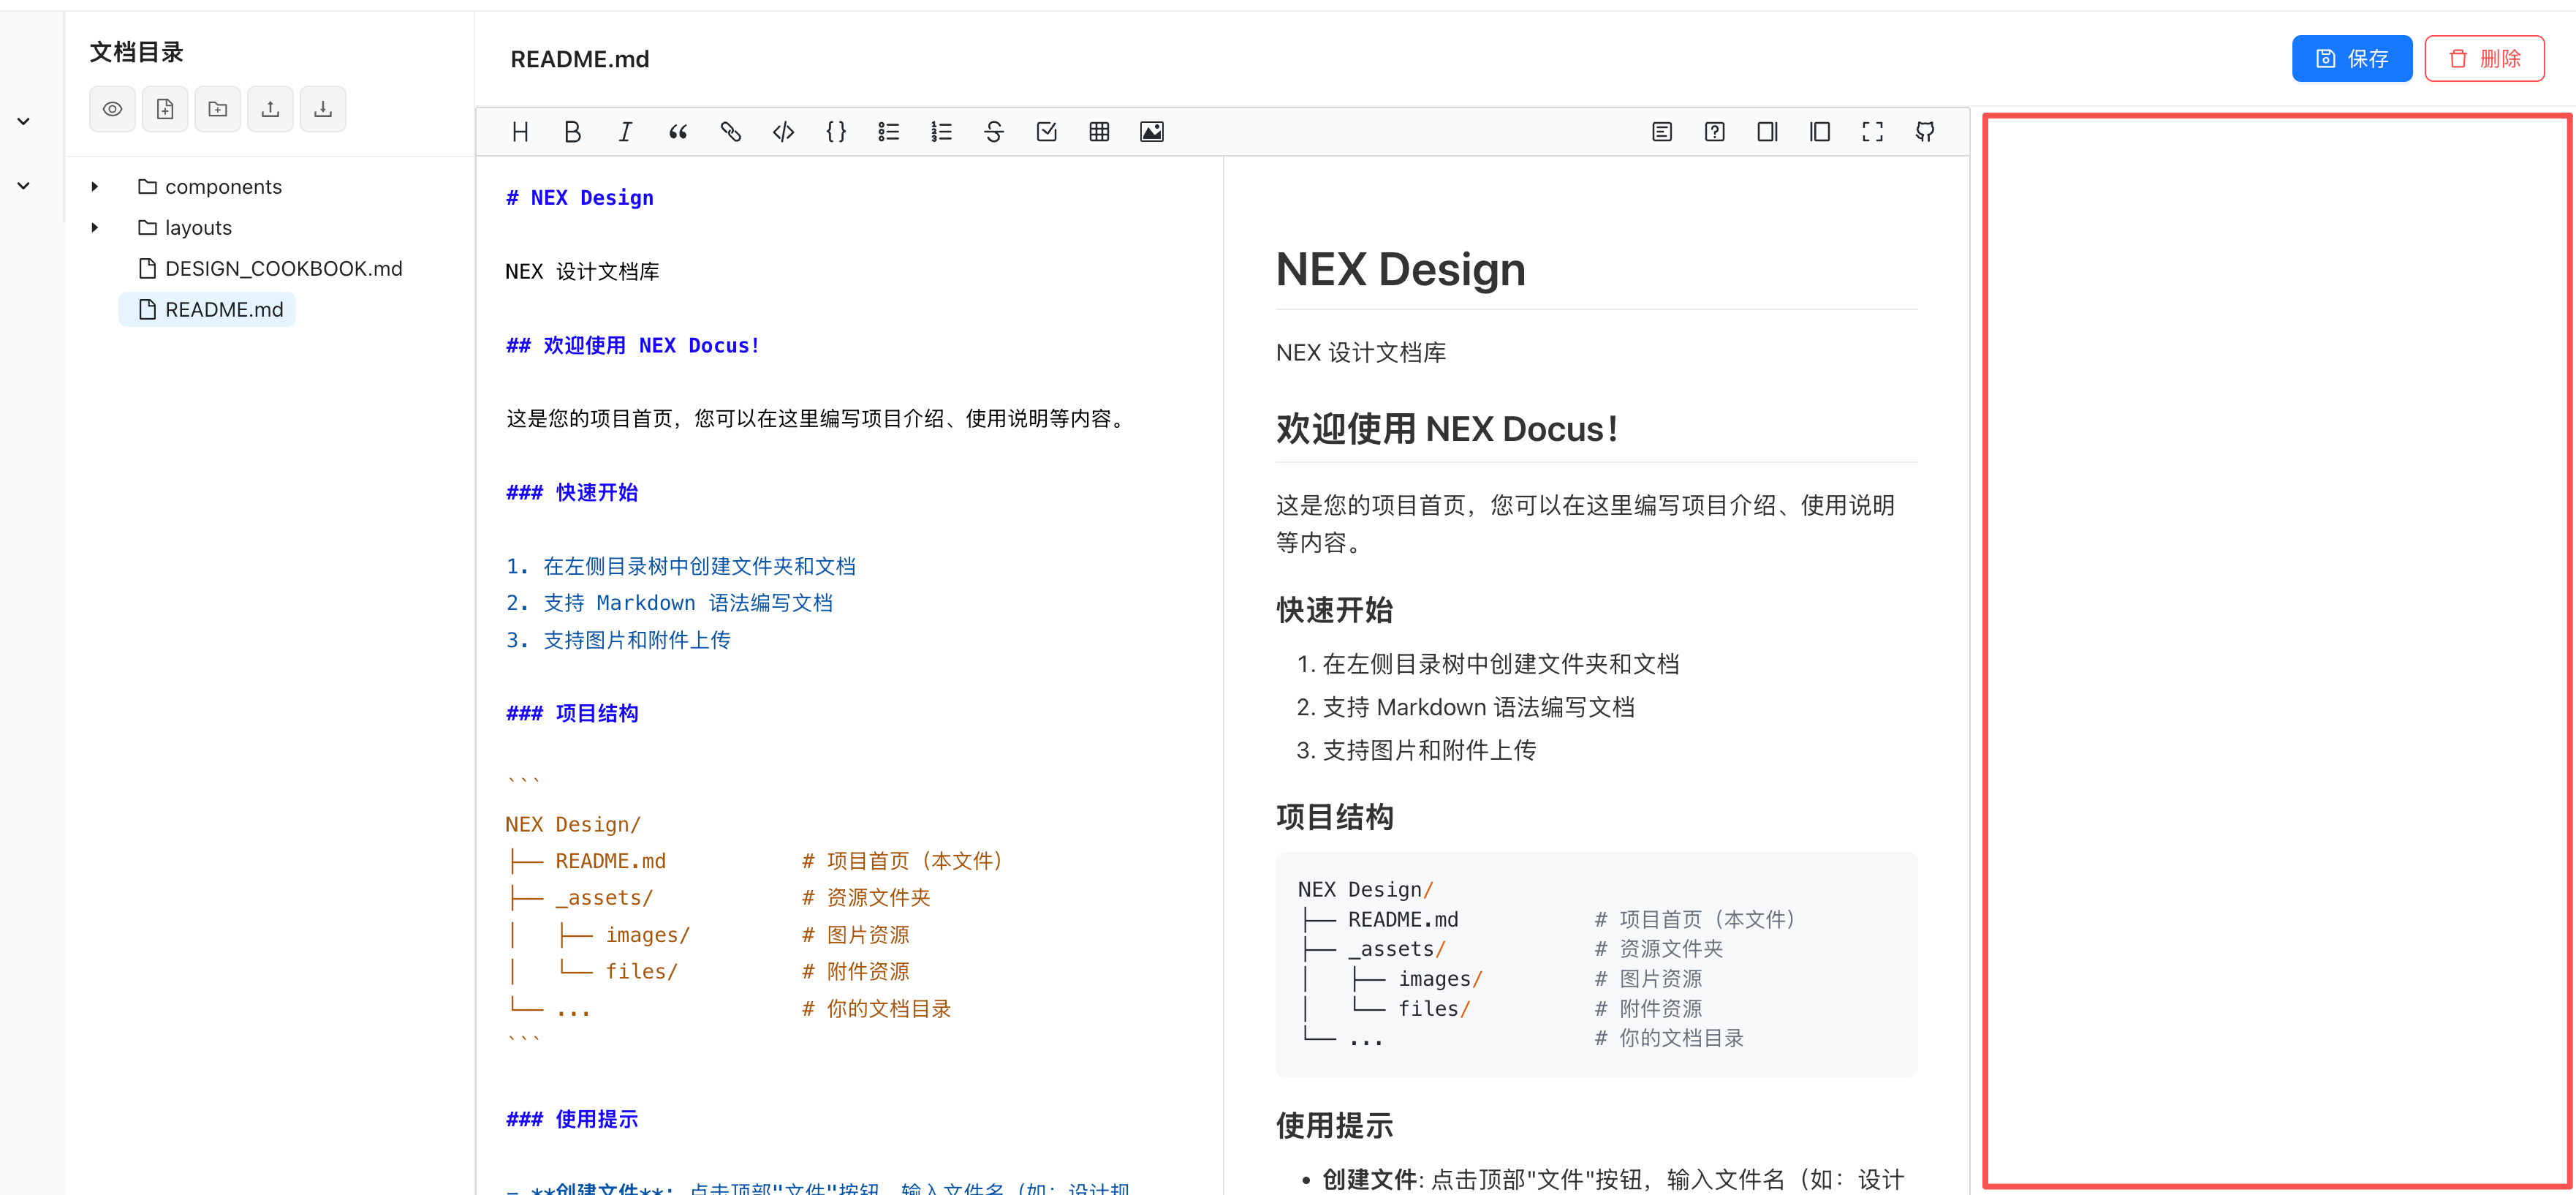2576x1195 pixels.
Task: Create a new folder in the document directory
Action: [x=218, y=109]
